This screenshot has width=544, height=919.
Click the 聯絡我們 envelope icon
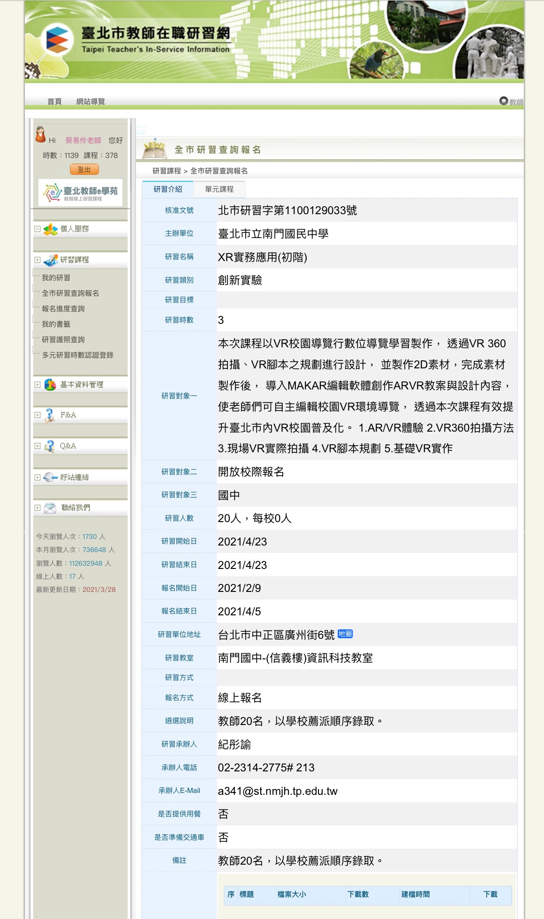point(50,508)
